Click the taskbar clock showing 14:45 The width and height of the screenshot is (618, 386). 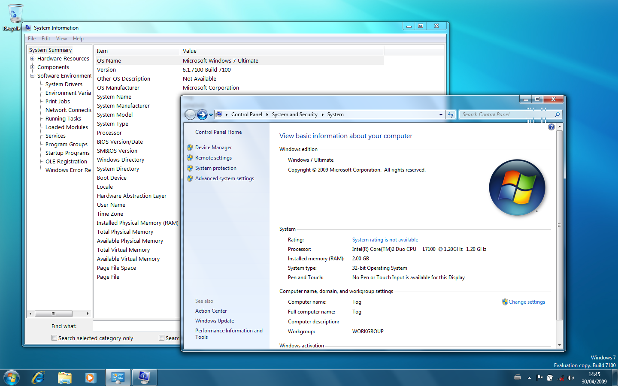click(x=594, y=378)
